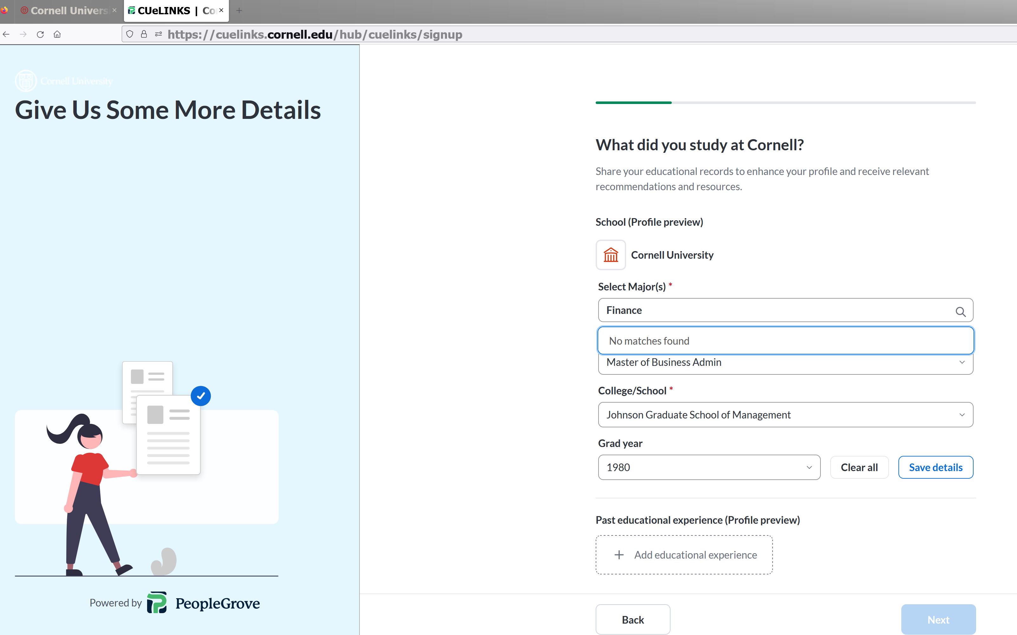This screenshot has height=635, width=1017.
Task: Click the plus icon to add education
Action: 619,555
